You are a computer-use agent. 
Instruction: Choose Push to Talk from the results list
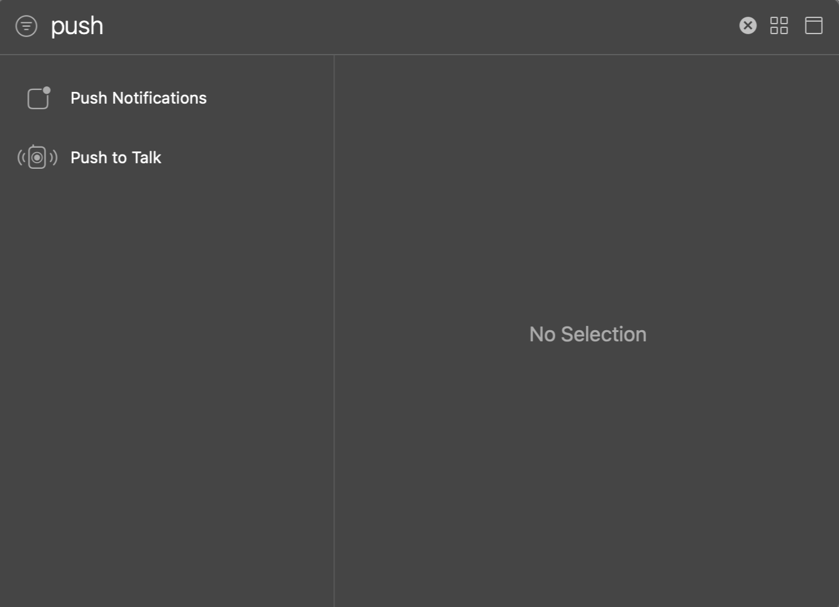coord(115,157)
